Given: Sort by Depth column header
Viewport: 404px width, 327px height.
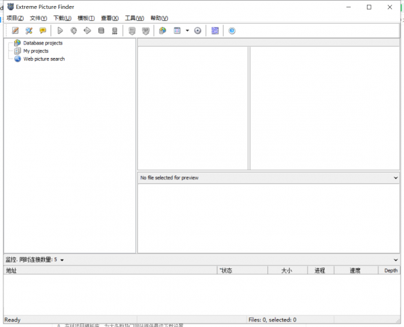Looking at the screenshot, I should [x=389, y=270].
